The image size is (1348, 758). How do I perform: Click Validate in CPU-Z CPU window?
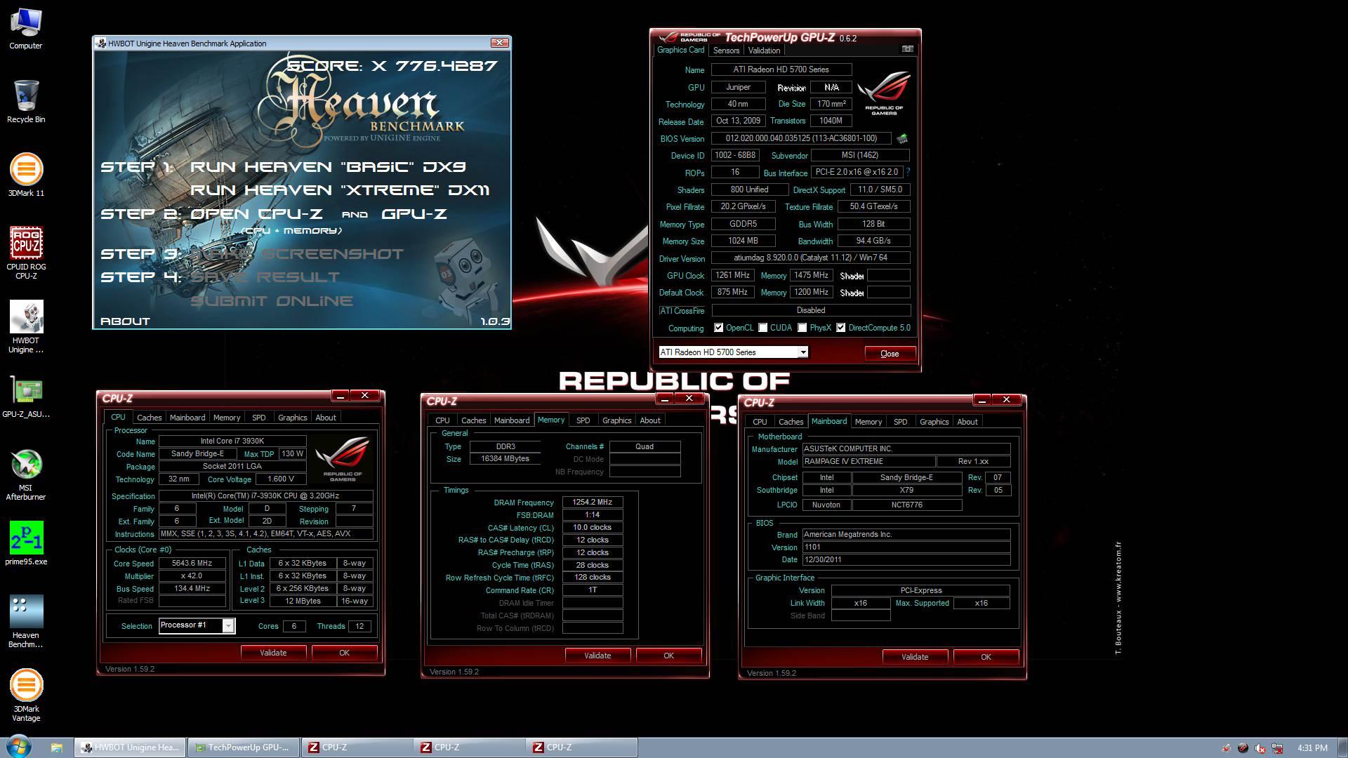pos(273,653)
